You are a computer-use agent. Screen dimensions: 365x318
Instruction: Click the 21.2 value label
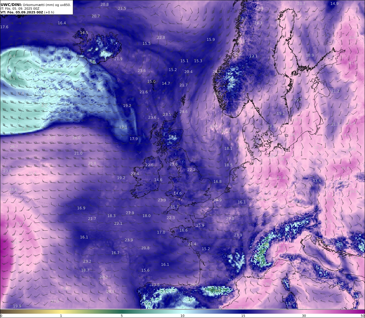335,91
